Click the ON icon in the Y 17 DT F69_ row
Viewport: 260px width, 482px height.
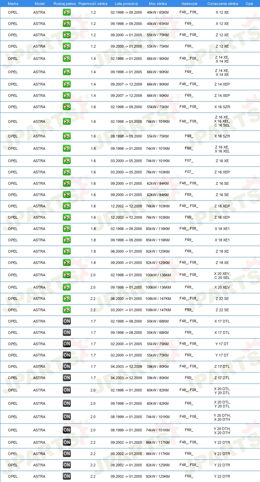pos(67,355)
